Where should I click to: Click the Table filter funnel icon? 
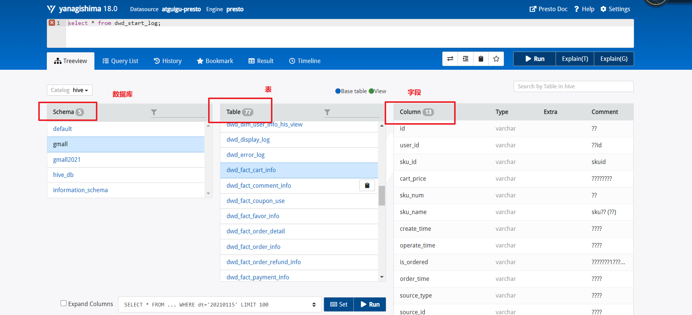pyautogui.click(x=327, y=112)
